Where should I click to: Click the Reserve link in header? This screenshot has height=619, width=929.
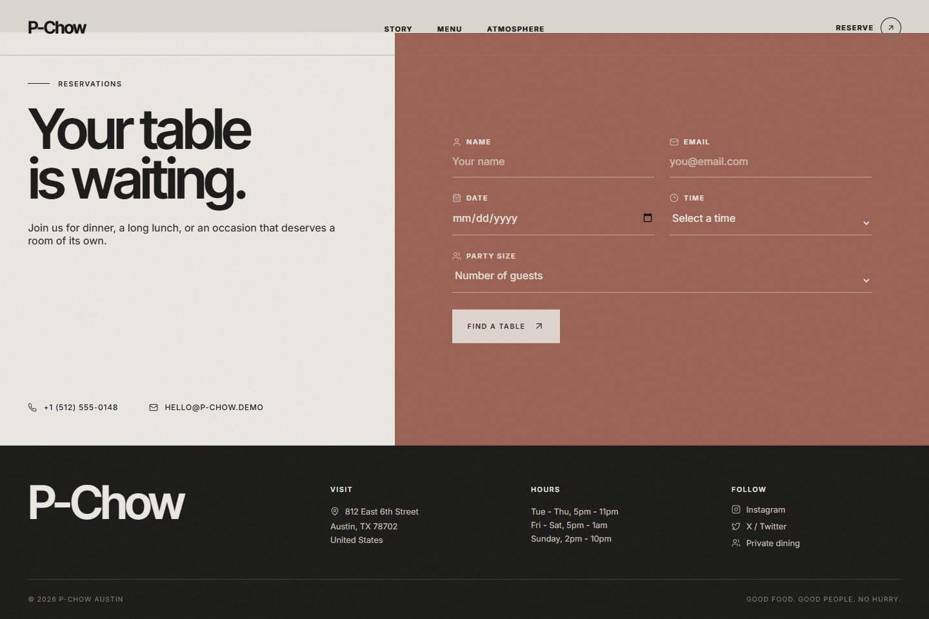pos(854,28)
